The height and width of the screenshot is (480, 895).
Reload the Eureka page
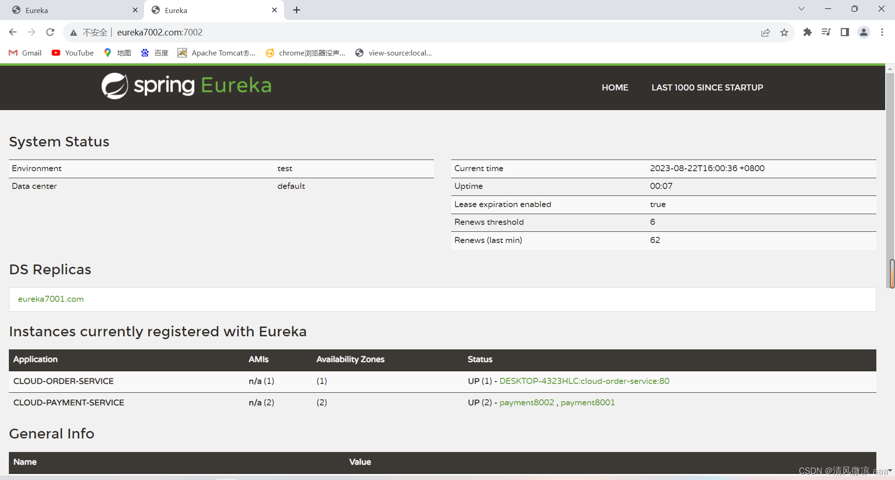point(50,32)
